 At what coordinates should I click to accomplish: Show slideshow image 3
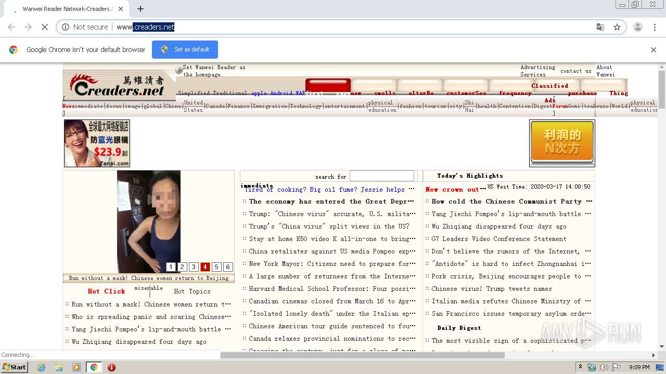point(194,267)
